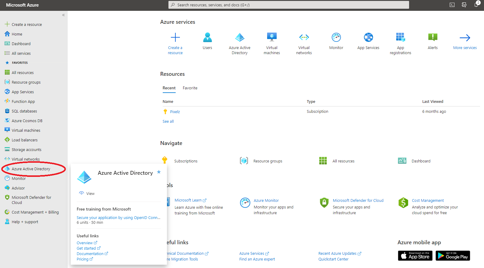Screen dimensions: 484x268
Task: Open the Pixelz subscription resource
Action: click(x=175, y=112)
